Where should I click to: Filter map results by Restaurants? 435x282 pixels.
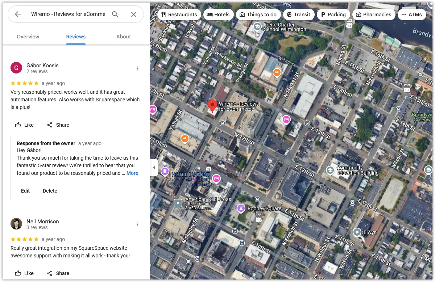pyautogui.click(x=179, y=14)
